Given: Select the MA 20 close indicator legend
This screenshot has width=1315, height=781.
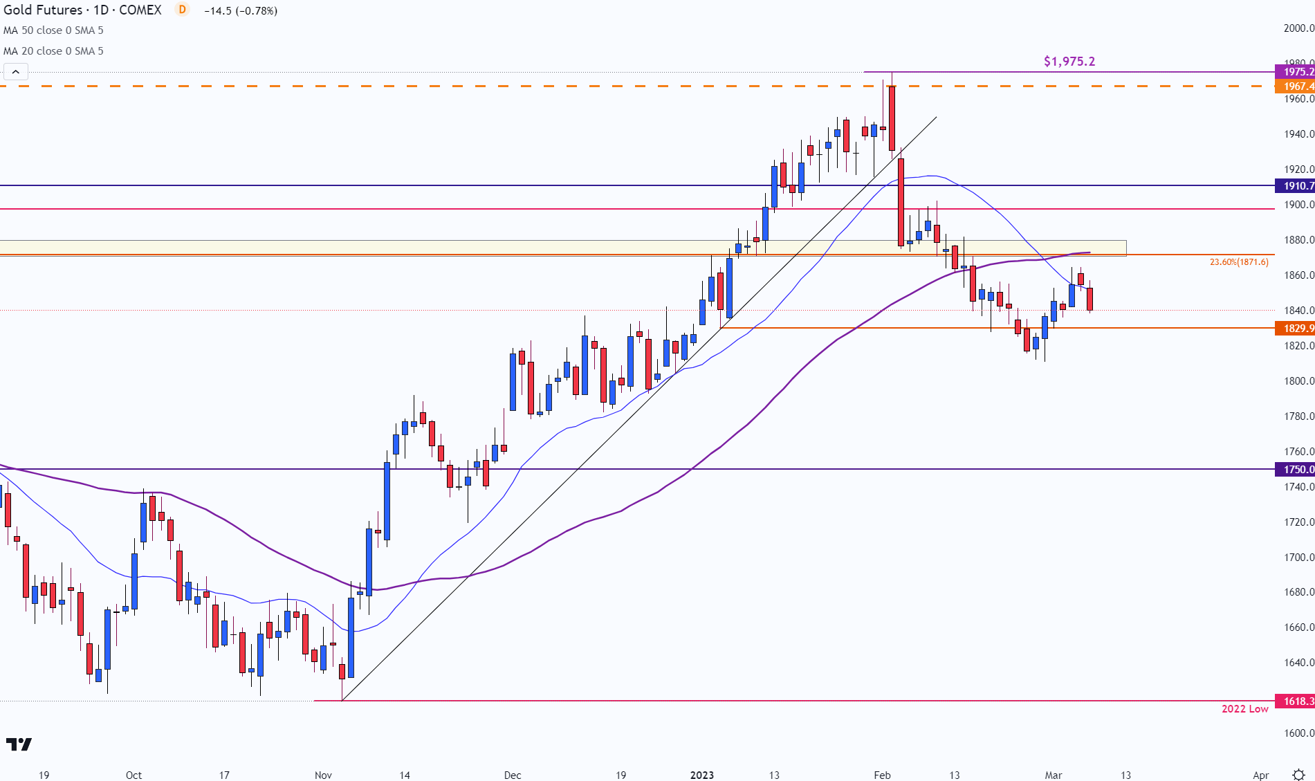Looking at the screenshot, I should point(53,51).
